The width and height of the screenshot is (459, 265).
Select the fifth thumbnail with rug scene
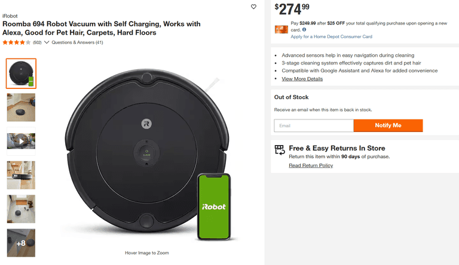point(21,209)
